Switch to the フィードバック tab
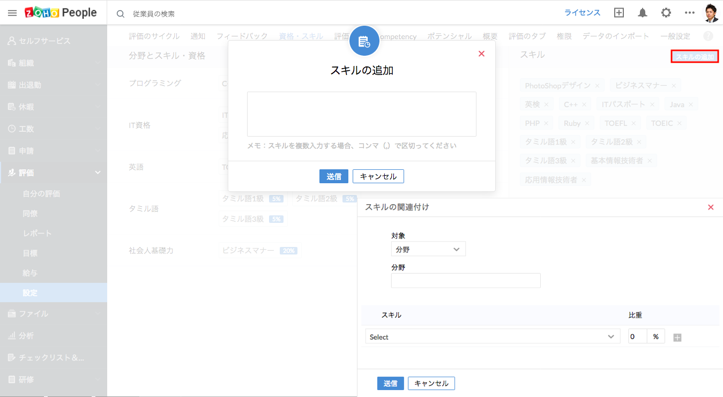723x397 pixels. tap(242, 36)
